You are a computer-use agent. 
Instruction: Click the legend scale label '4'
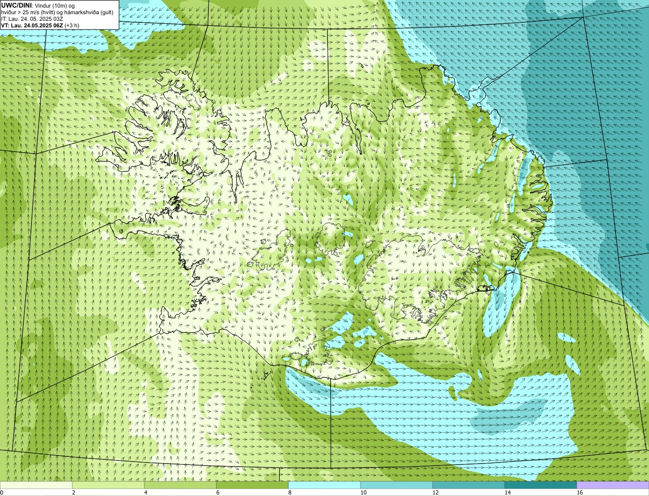[x=146, y=492]
